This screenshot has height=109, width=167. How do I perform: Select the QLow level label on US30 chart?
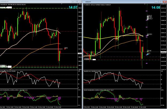[x=149, y=51]
